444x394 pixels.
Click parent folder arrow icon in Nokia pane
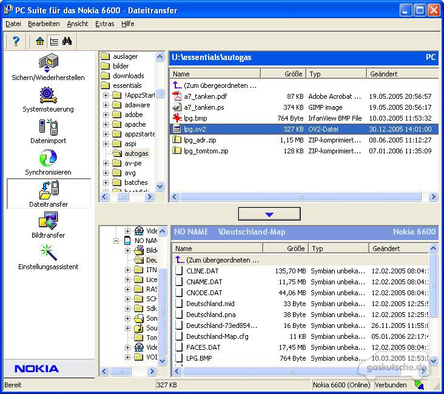tap(180, 260)
